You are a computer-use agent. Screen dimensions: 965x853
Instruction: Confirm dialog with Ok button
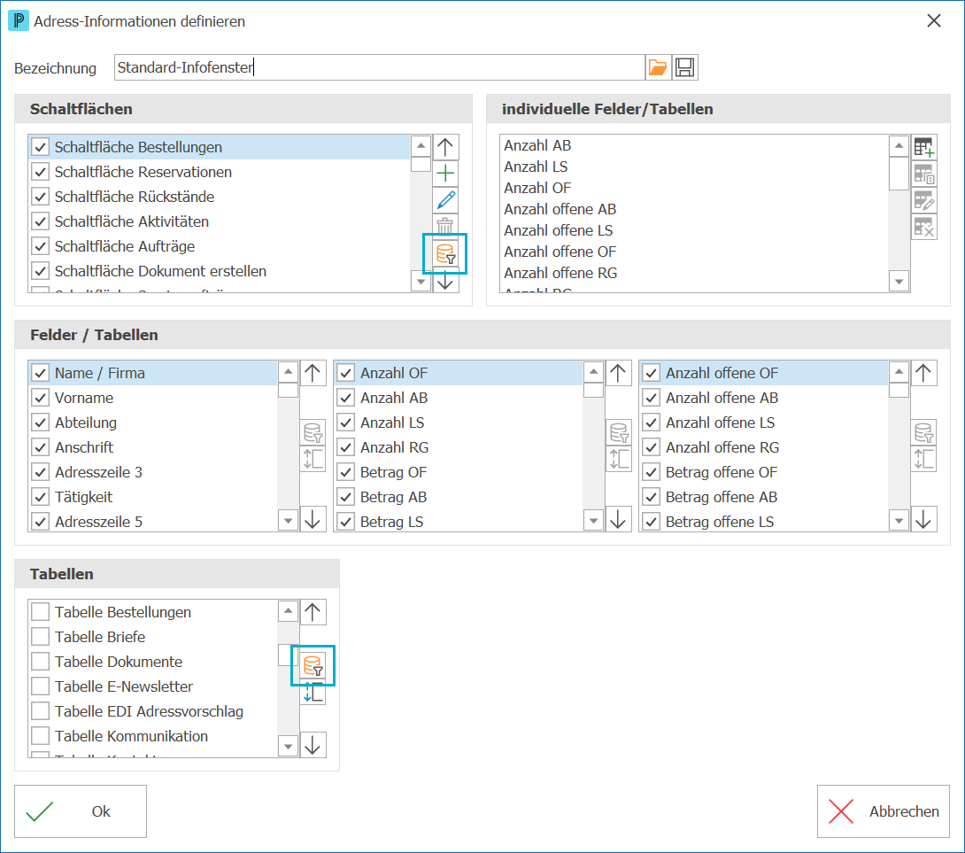81,811
